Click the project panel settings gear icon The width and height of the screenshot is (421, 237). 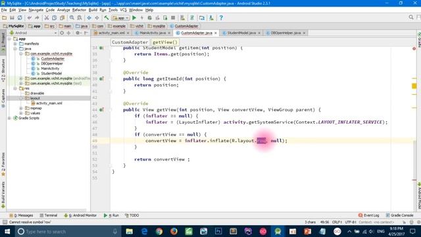pyautogui.click(x=78, y=33)
